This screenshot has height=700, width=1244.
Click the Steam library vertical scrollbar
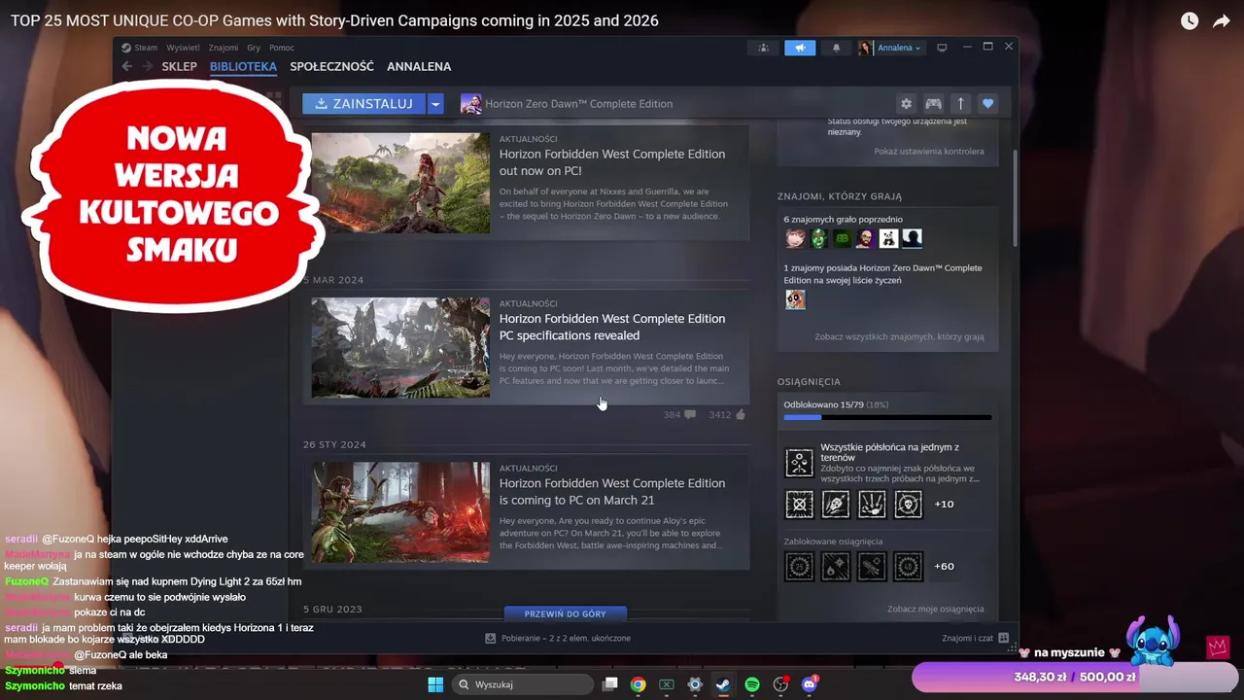(1015, 199)
